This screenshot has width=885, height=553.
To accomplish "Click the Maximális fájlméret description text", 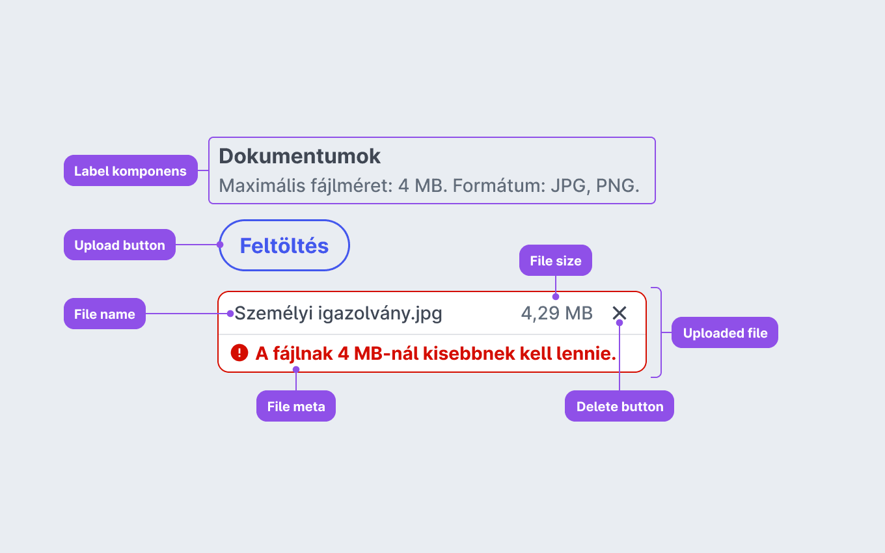I will pos(429,185).
